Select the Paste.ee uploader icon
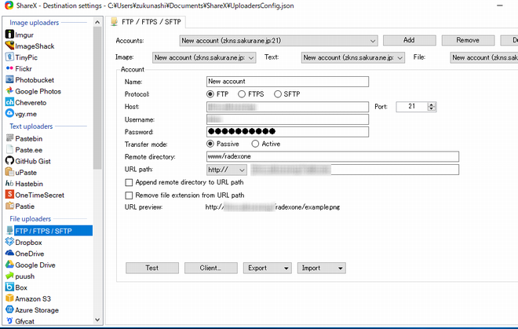518x329 pixels. (x=9, y=149)
